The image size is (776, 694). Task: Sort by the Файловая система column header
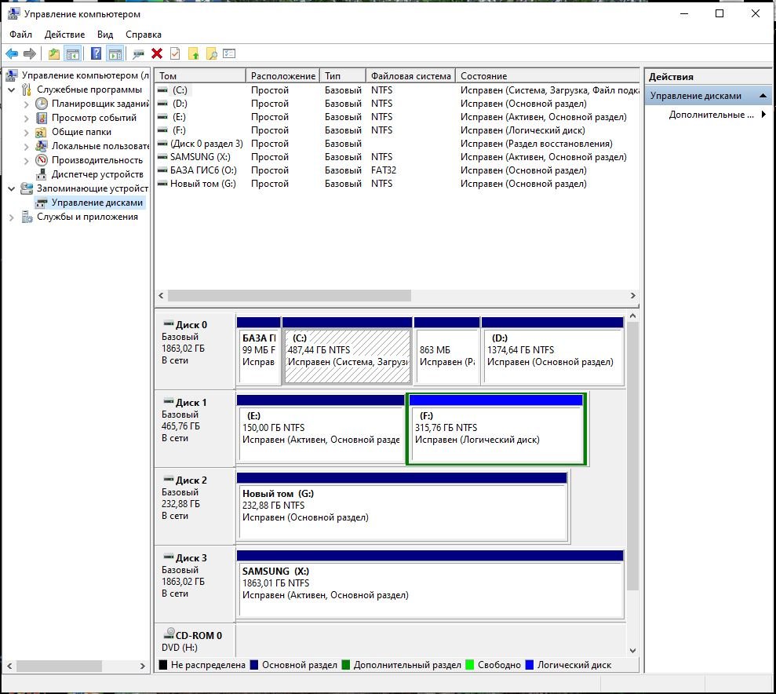410,76
